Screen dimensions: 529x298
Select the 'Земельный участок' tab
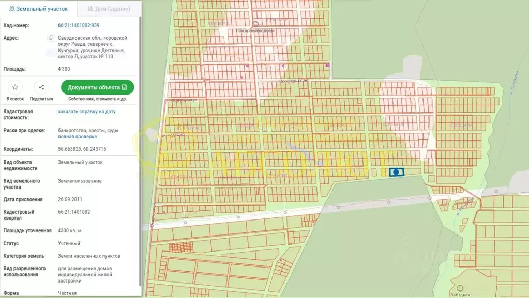pyautogui.click(x=38, y=9)
